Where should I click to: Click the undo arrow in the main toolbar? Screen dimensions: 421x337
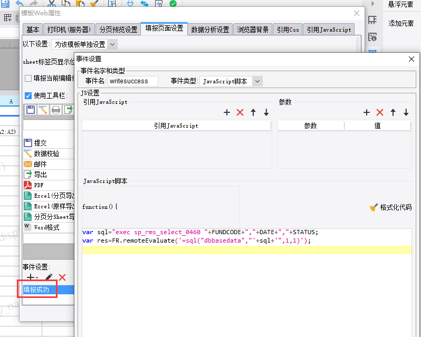20,3
